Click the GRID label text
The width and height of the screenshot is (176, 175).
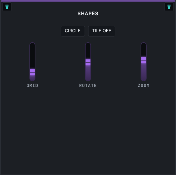32,85
